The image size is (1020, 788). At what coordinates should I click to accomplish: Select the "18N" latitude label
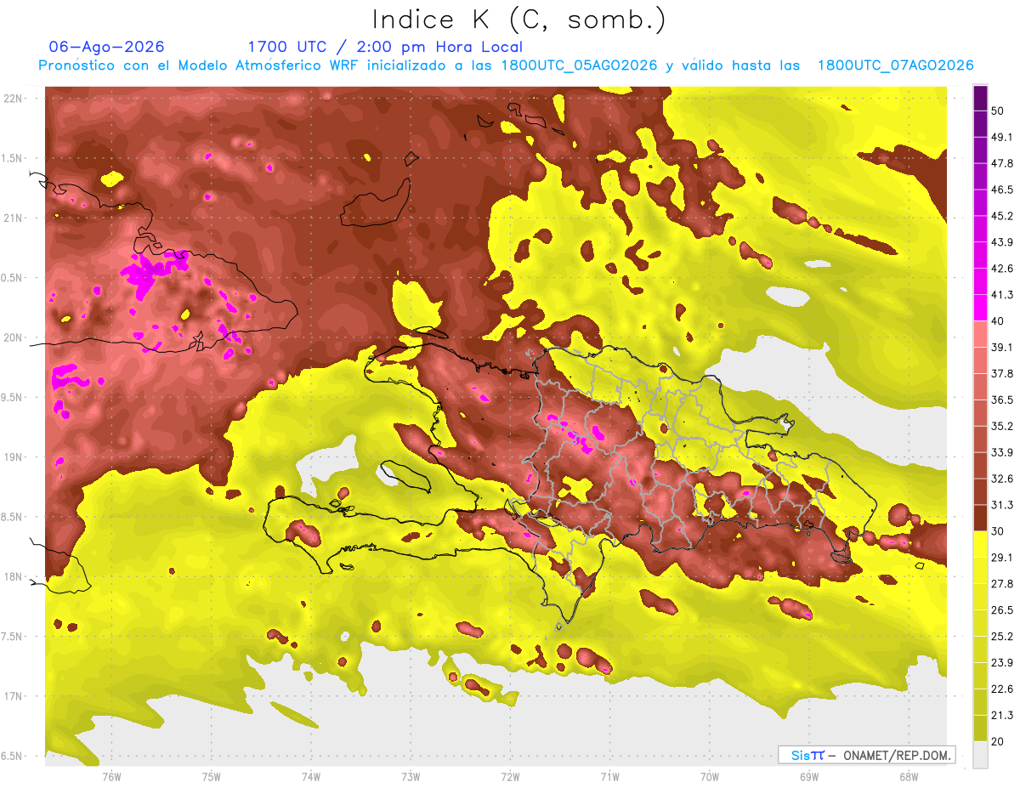point(14,576)
